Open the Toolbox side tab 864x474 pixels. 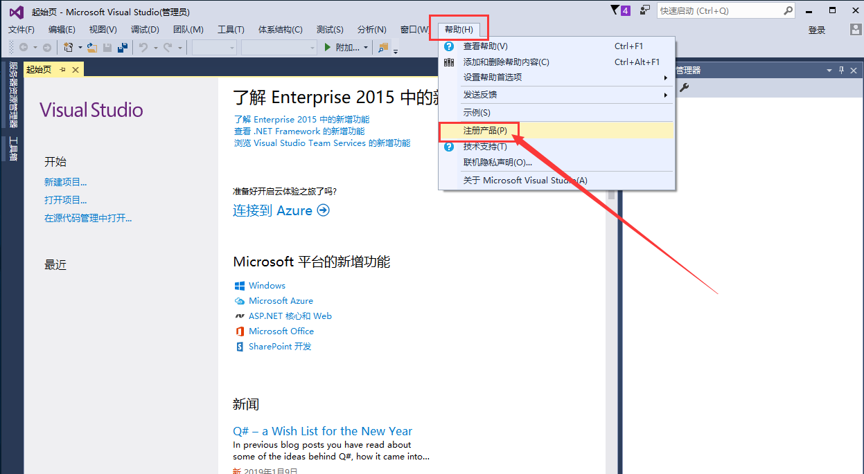(x=12, y=148)
